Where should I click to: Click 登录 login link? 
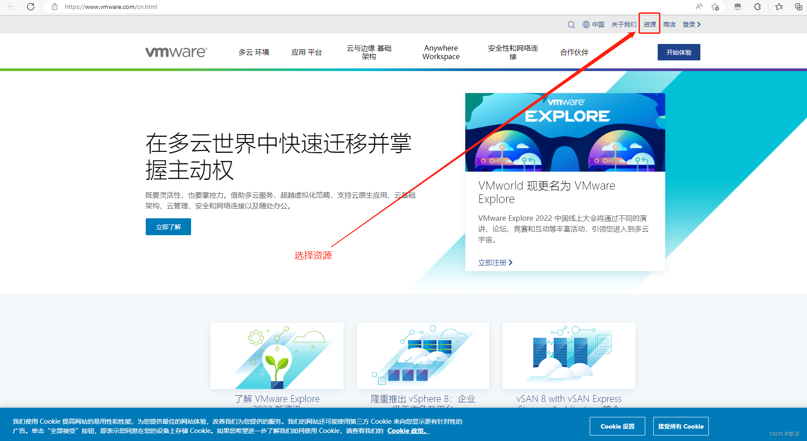click(691, 24)
